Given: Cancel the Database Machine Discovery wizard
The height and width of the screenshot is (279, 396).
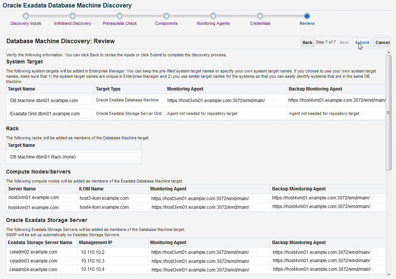Looking at the screenshot, I should coord(382,42).
